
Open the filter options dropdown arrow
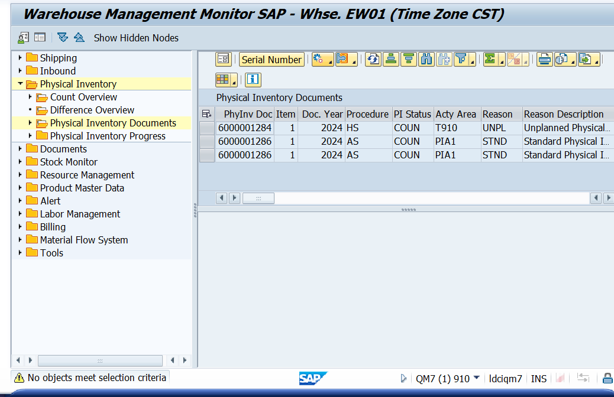coord(472,62)
